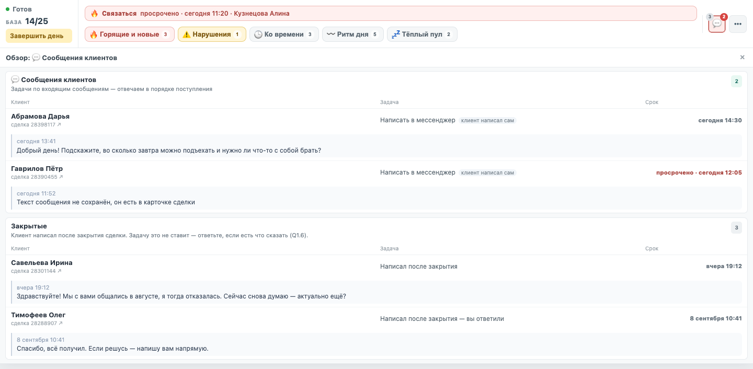Viewport: 753px width, 369px height.
Task: Click the green count badge 2 for Сообщения клиентов
Action: tap(736, 82)
